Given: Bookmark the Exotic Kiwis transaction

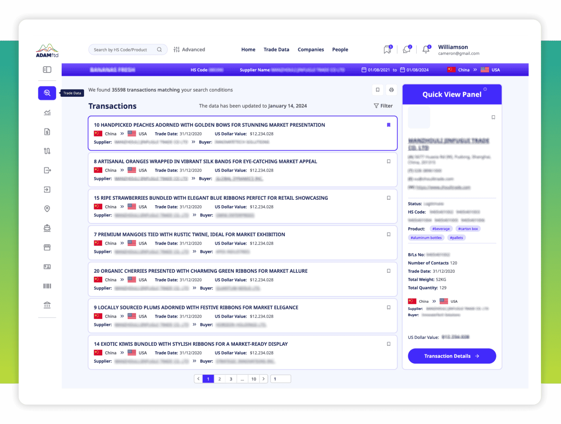Looking at the screenshot, I should click(389, 344).
